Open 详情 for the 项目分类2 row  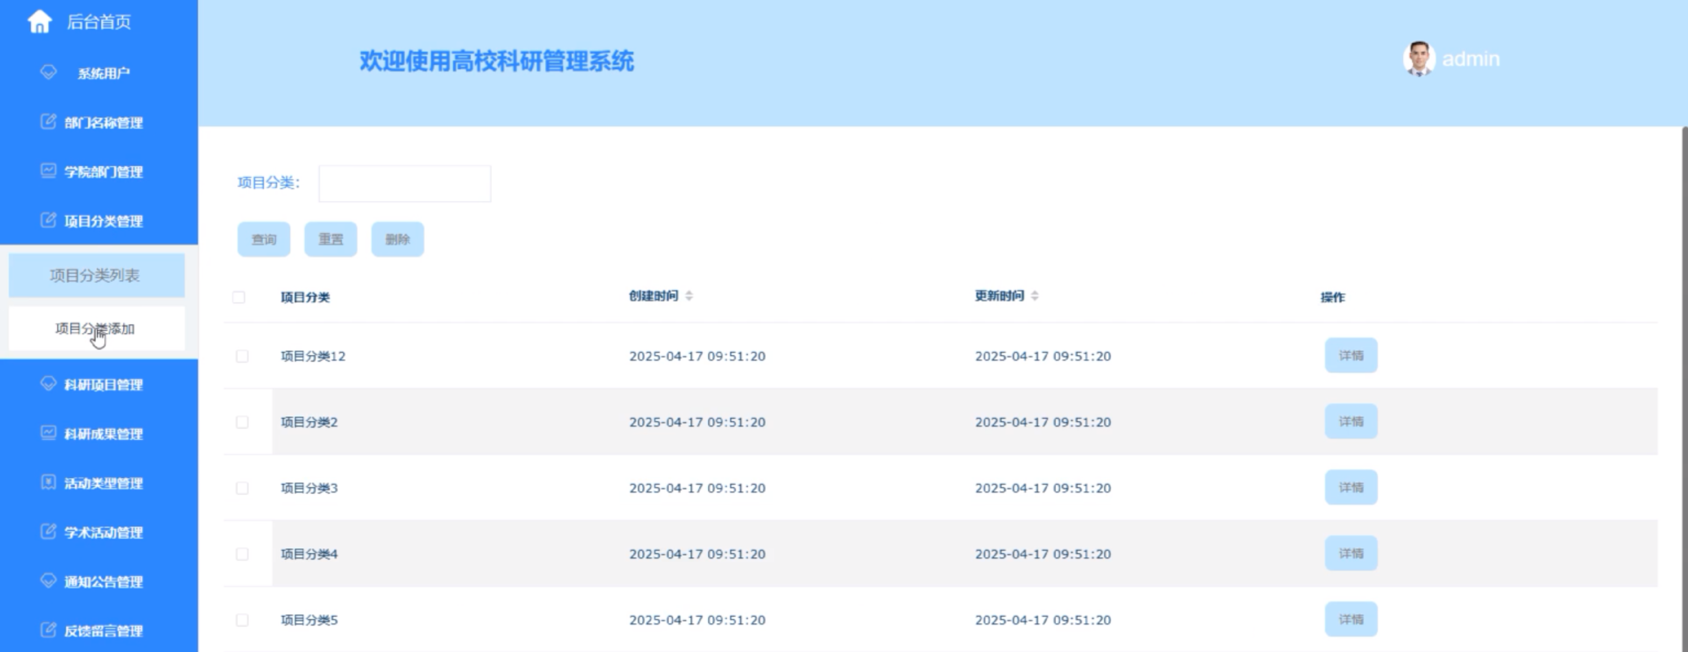point(1350,421)
